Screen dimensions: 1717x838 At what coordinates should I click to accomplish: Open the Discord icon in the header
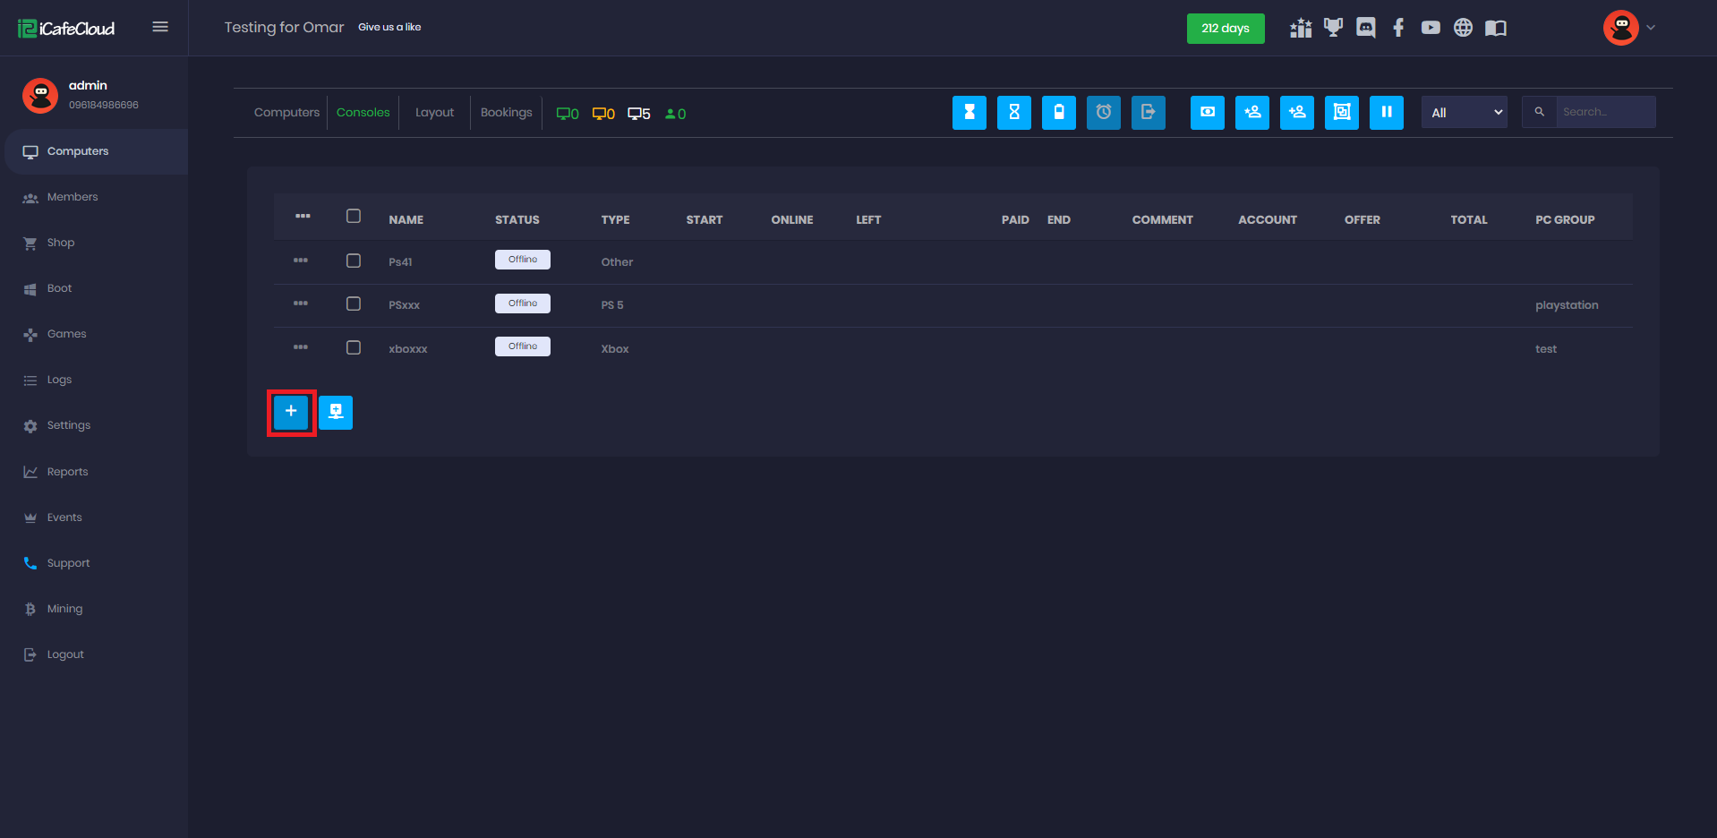(1365, 28)
